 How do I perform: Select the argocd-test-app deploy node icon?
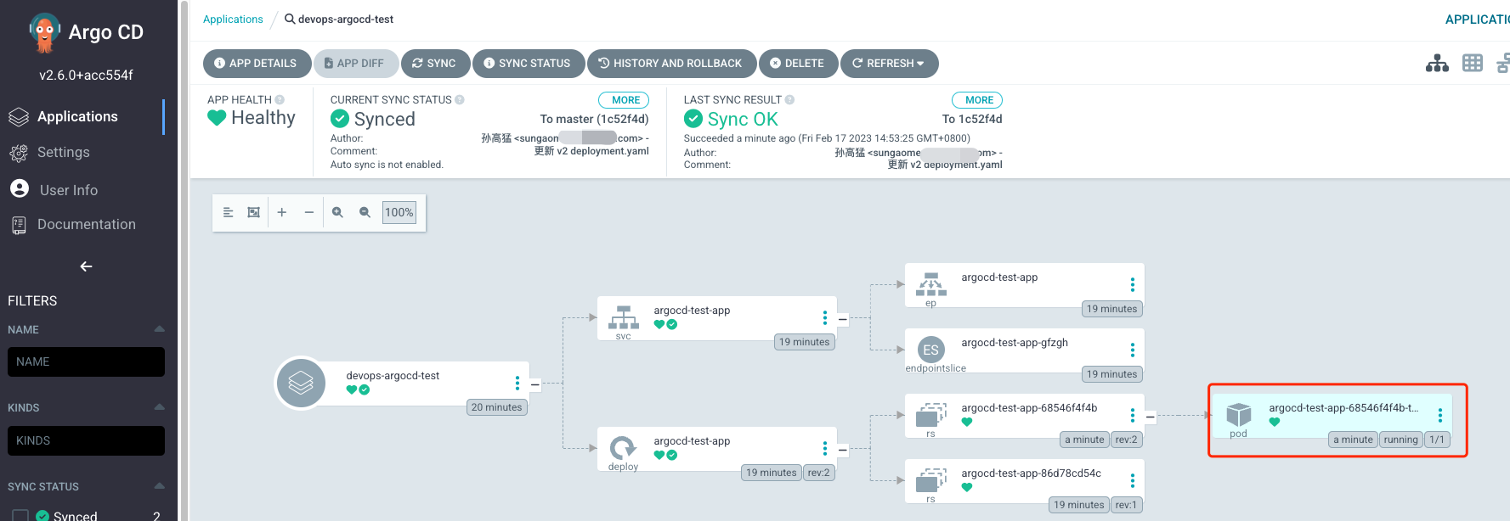pyautogui.click(x=624, y=449)
